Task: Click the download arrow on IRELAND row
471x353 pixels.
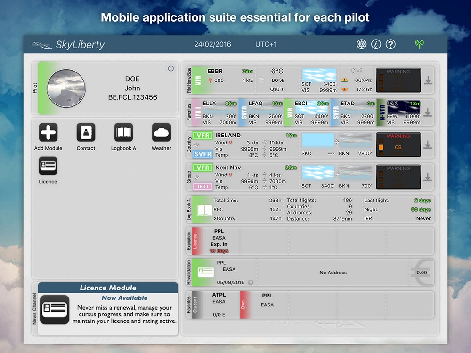Action: pos(428,145)
